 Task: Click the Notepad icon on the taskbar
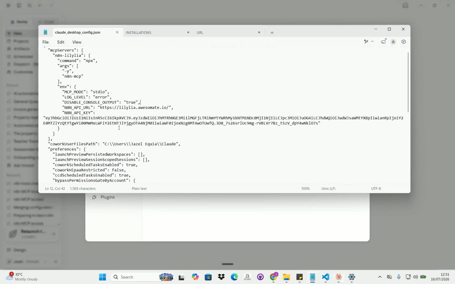(313, 277)
